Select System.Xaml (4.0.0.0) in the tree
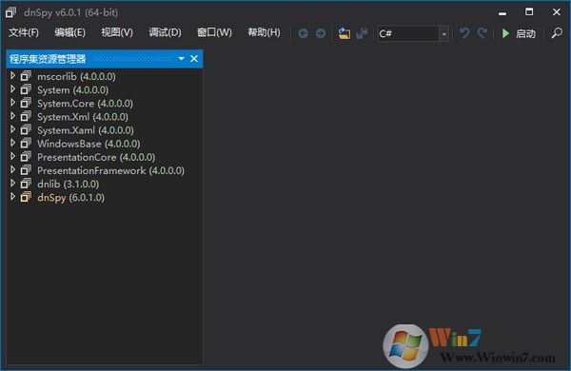Viewport: 571px width, 371px height. point(86,130)
